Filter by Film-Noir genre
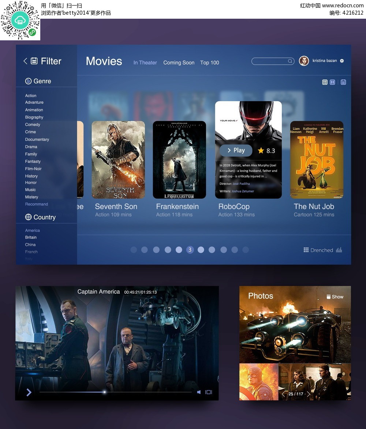This screenshot has width=366, height=429. coord(33,169)
